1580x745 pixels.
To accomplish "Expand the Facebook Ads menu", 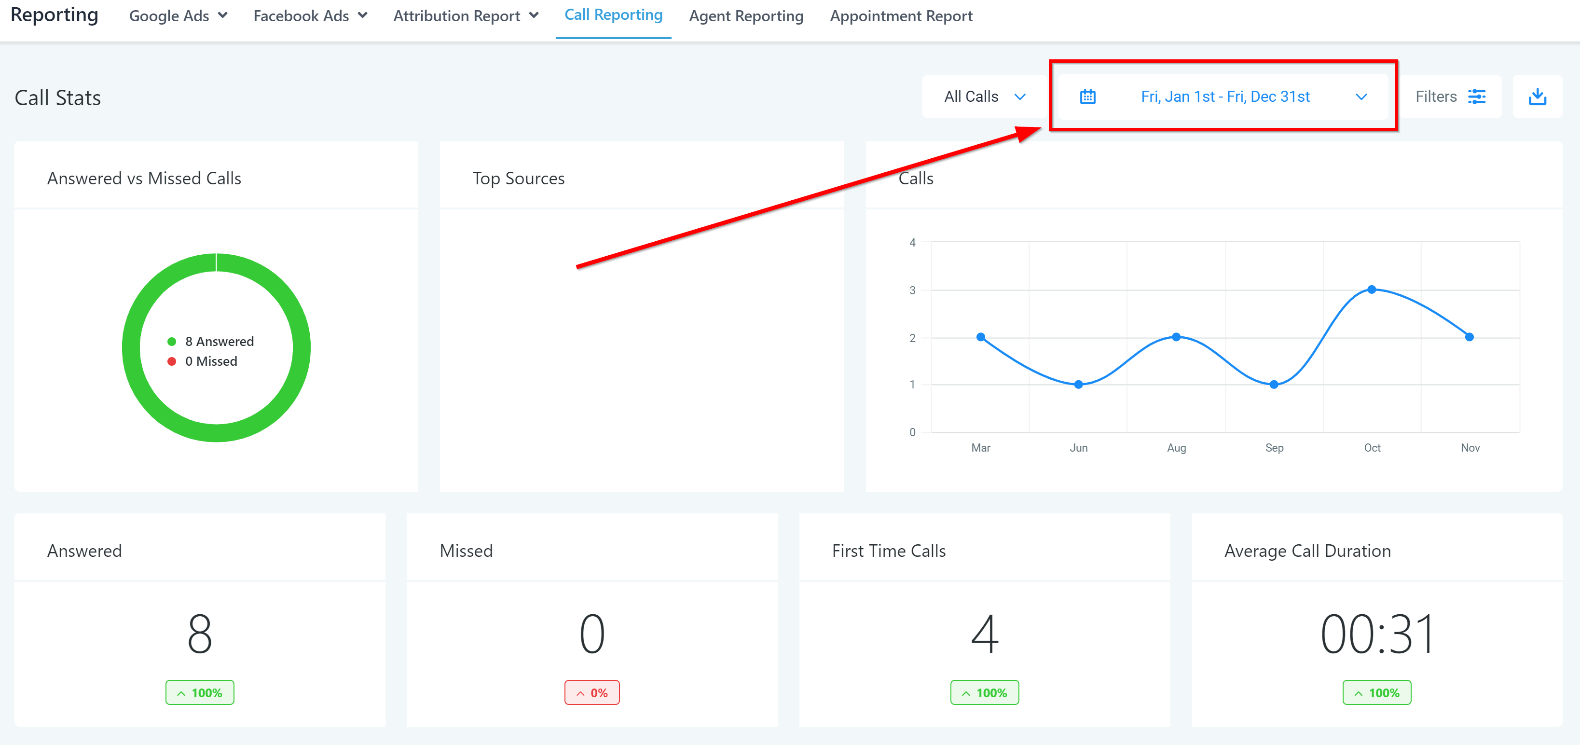I will click(310, 16).
